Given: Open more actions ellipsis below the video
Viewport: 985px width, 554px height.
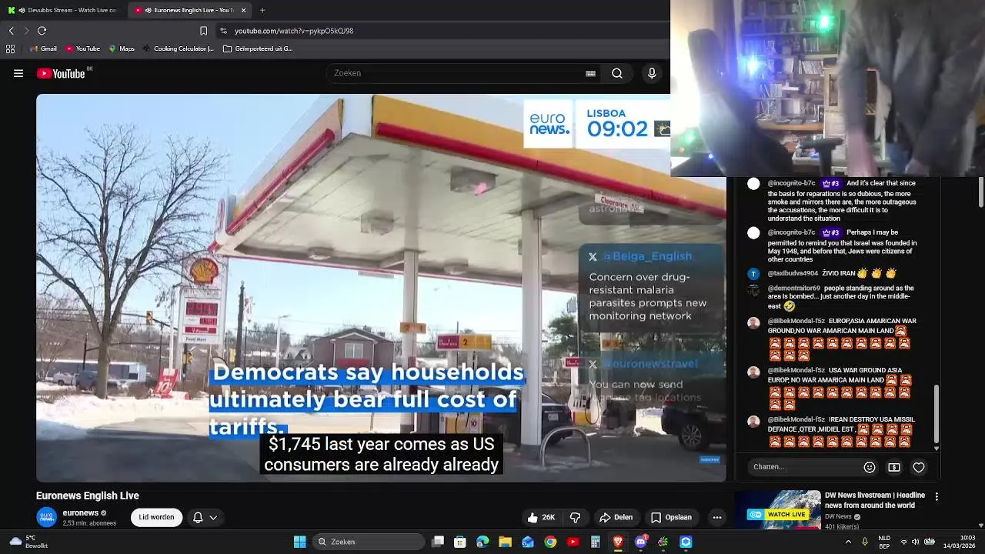Looking at the screenshot, I should [717, 517].
